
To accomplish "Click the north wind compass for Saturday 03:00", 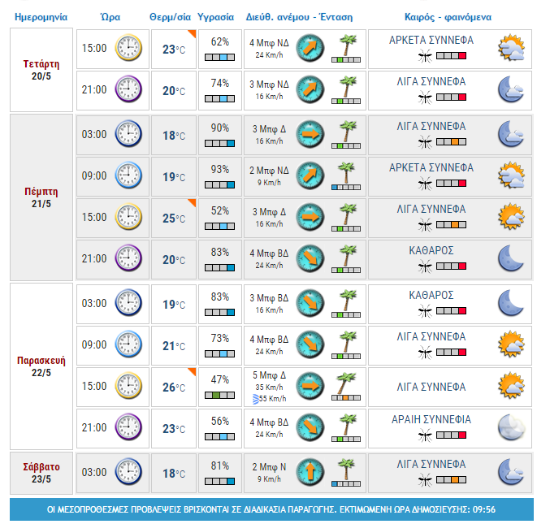I will [310, 472].
